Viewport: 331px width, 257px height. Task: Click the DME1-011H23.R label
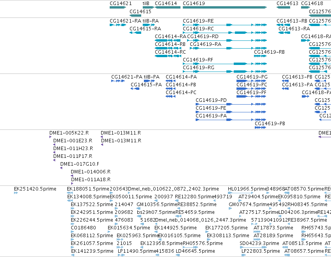coord(73,149)
